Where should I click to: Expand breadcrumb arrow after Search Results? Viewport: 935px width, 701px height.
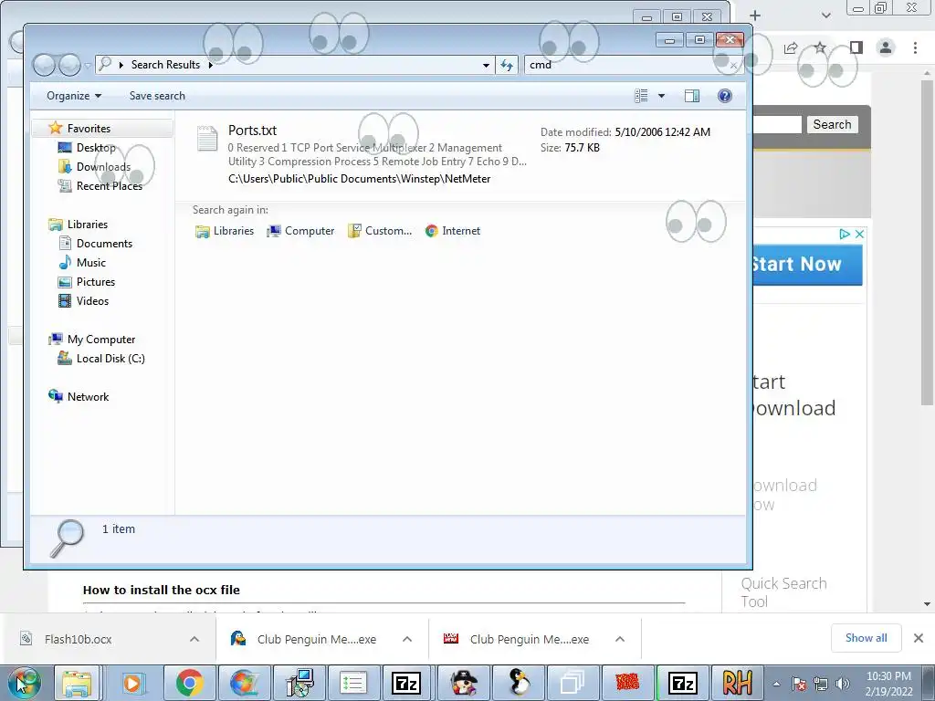[211, 65]
